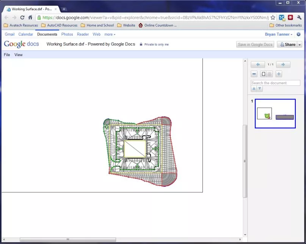The image size is (306, 244).
Task: Click the horizontal scrollbar thumb
Action: [68, 239]
